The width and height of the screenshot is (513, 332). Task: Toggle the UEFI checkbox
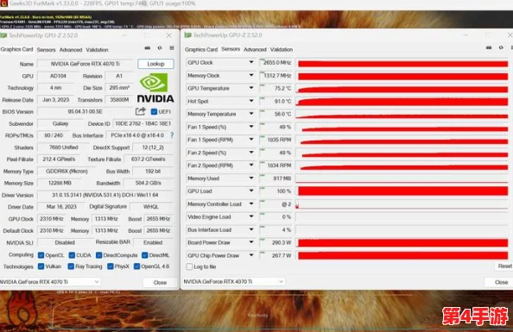tap(154, 112)
